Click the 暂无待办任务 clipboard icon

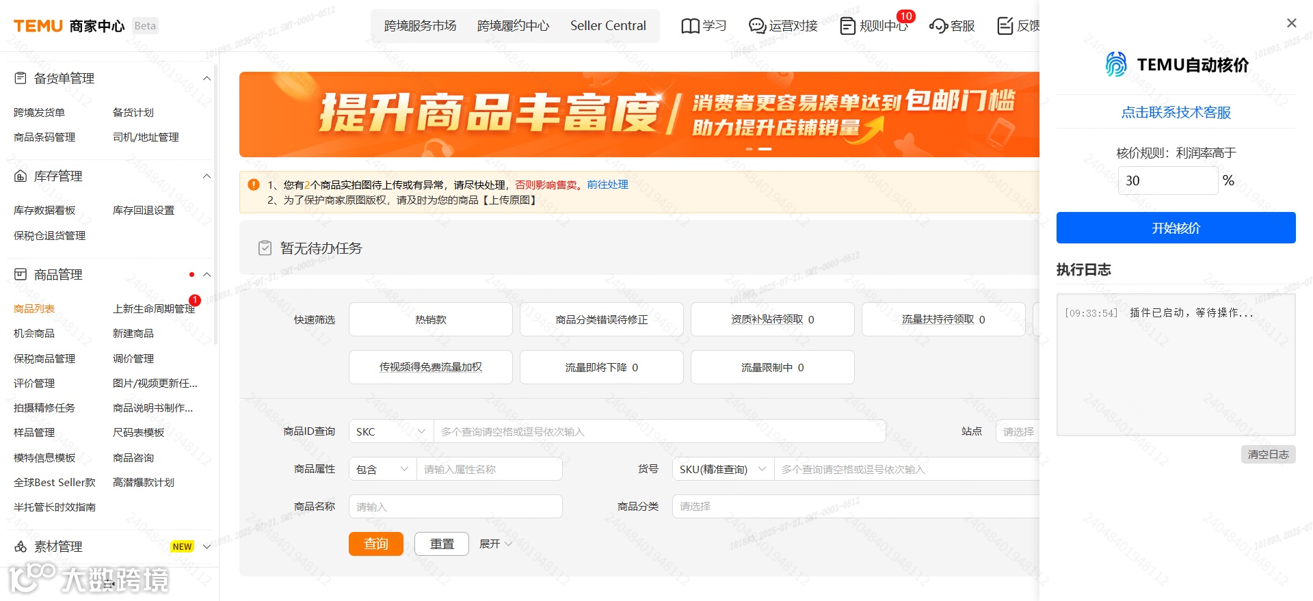[265, 248]
